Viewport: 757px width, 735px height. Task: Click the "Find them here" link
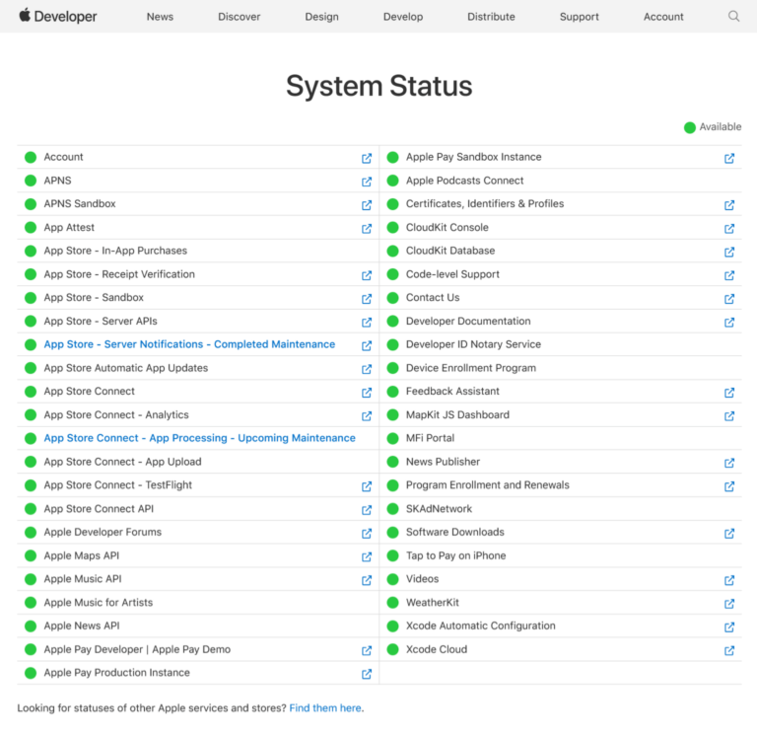tap(324, 708)
